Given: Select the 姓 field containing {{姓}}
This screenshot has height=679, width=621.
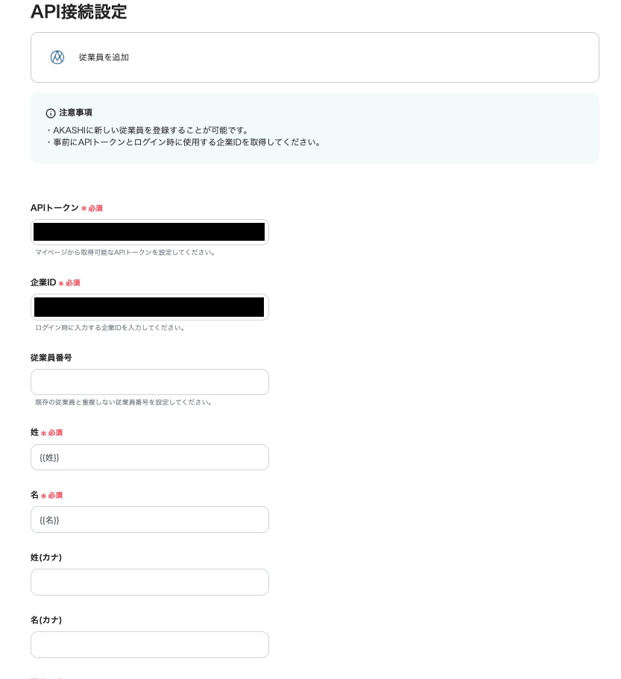Looking at the screenshot, I should (x=149, y=457).
